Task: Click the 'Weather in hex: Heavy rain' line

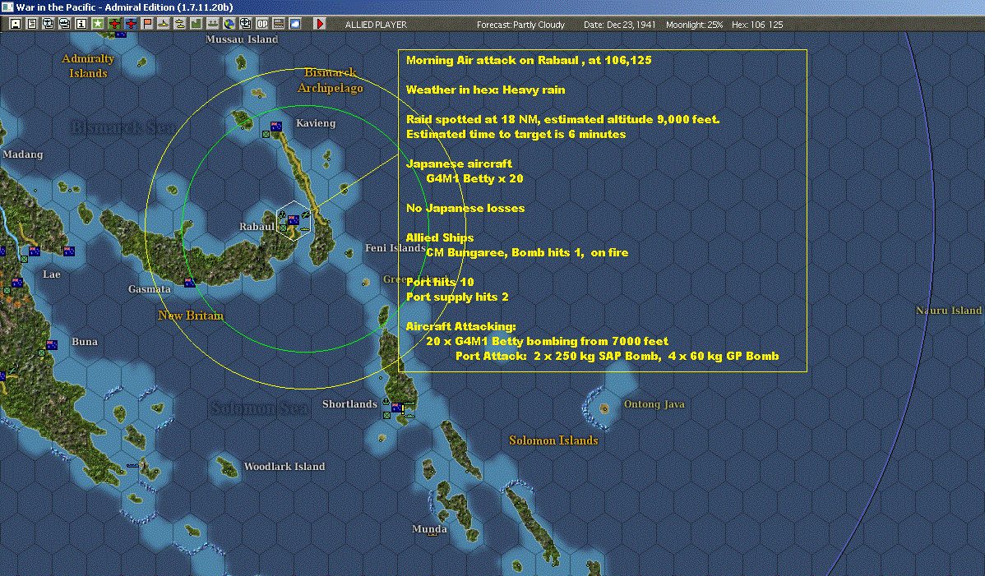Action: point(486,90)
